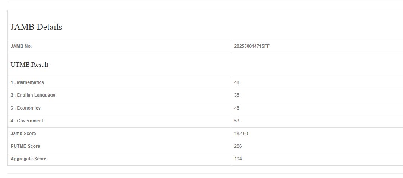Click the English Language subject label
The height and width of the screenshot is (178, 403).
pos(33,95)
